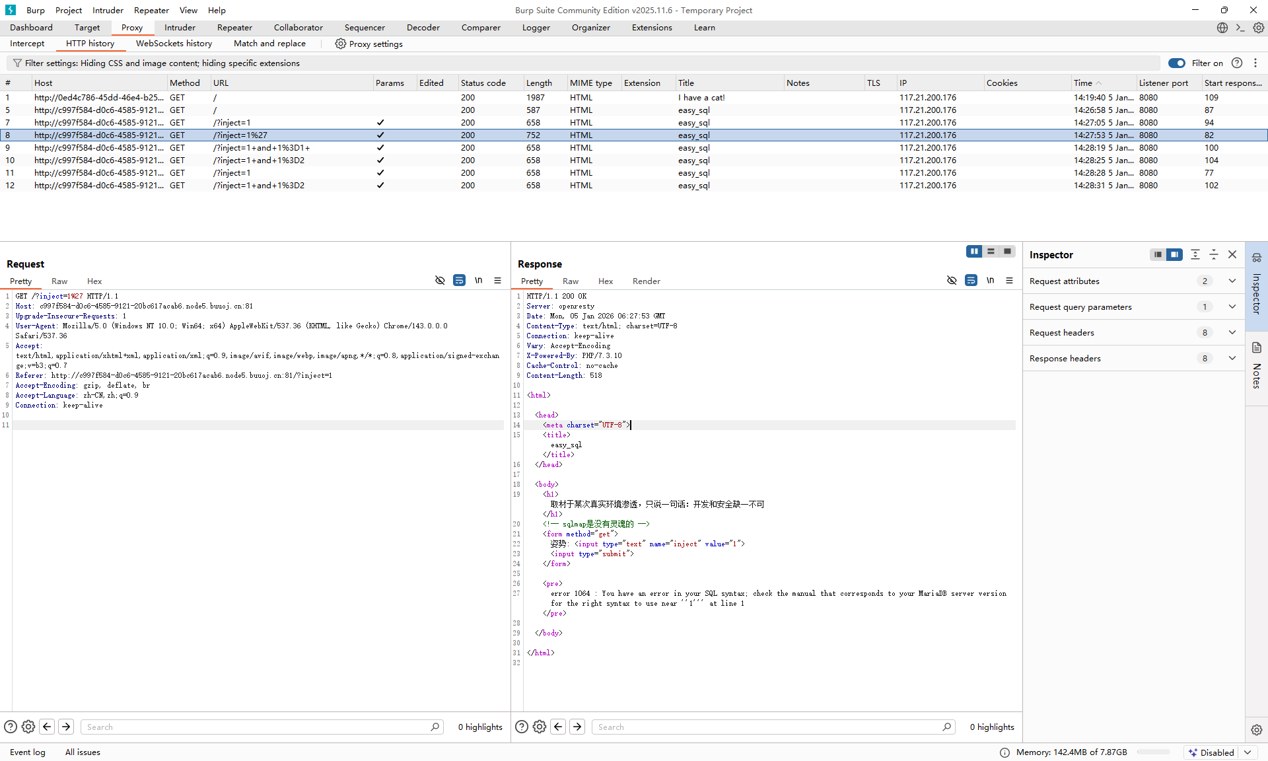Open the WebSockets history sub-tab
Viewport: 1268px width, 761px height.
pos(174,44)
